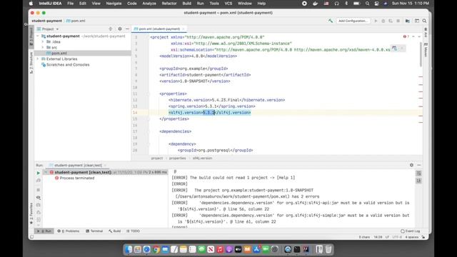The width and height of the screenshot is (457, 257).
Task: Jump to previous highlighted error arrow
Action: pos(413,36)
